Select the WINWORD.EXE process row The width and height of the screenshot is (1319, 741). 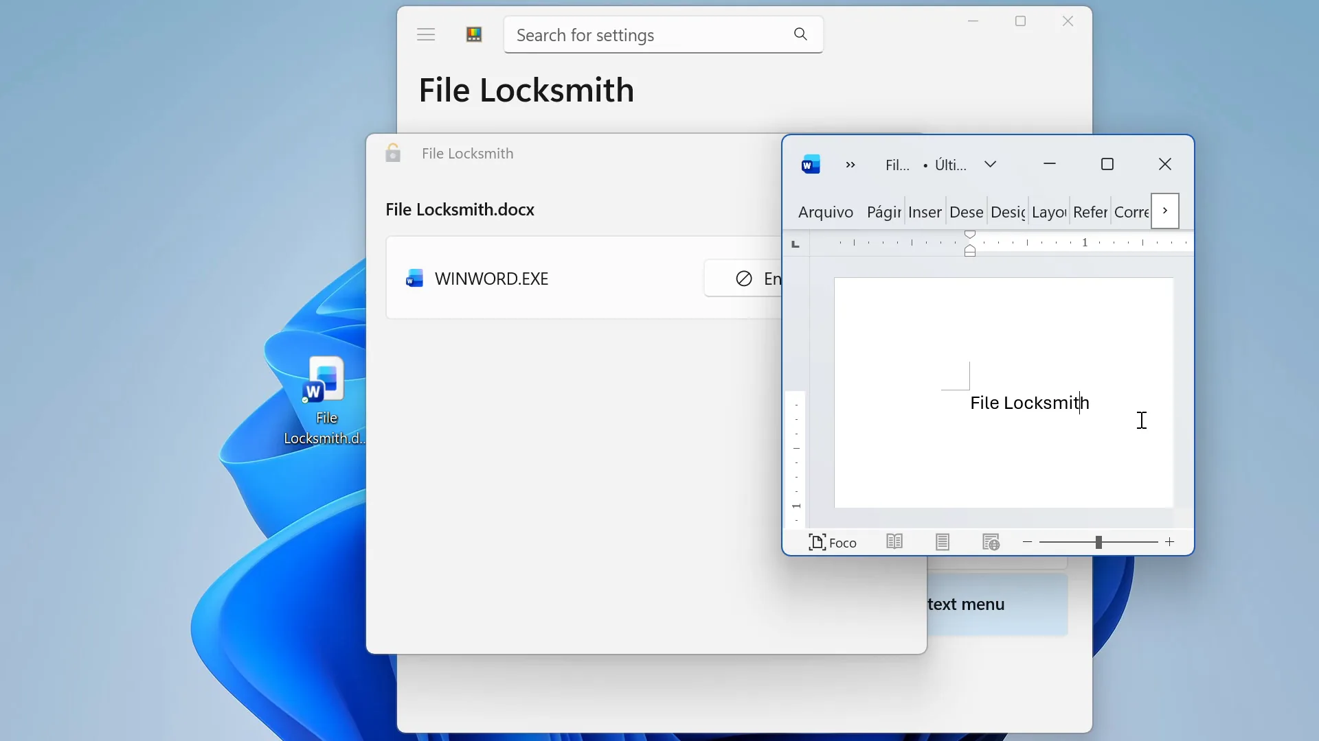(584, 278)
